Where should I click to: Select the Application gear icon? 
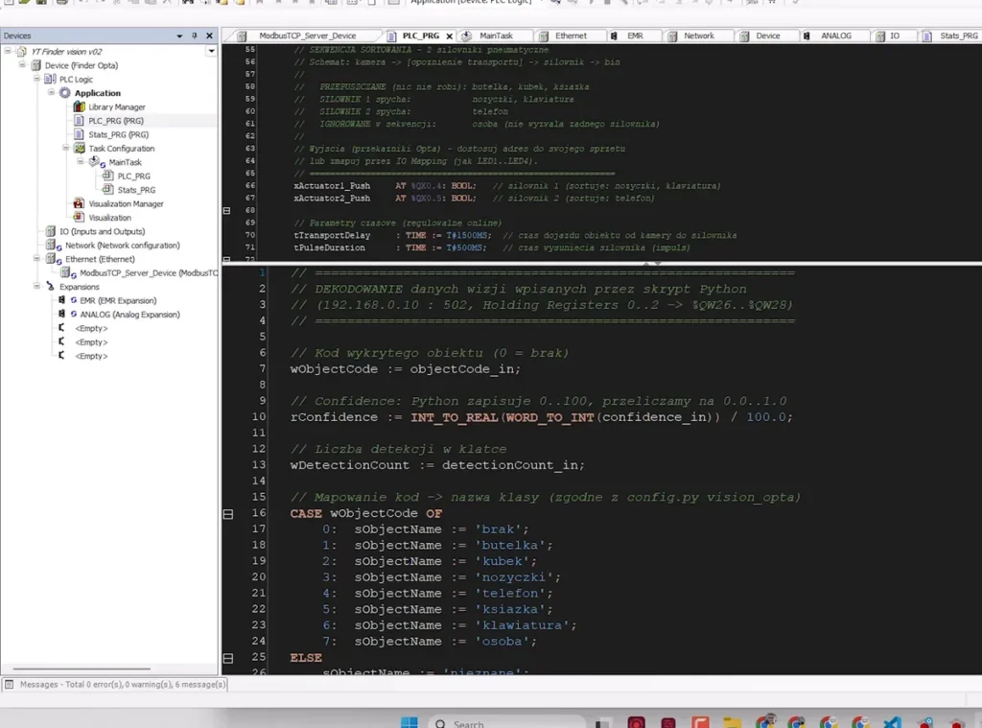tap(65, 93)
